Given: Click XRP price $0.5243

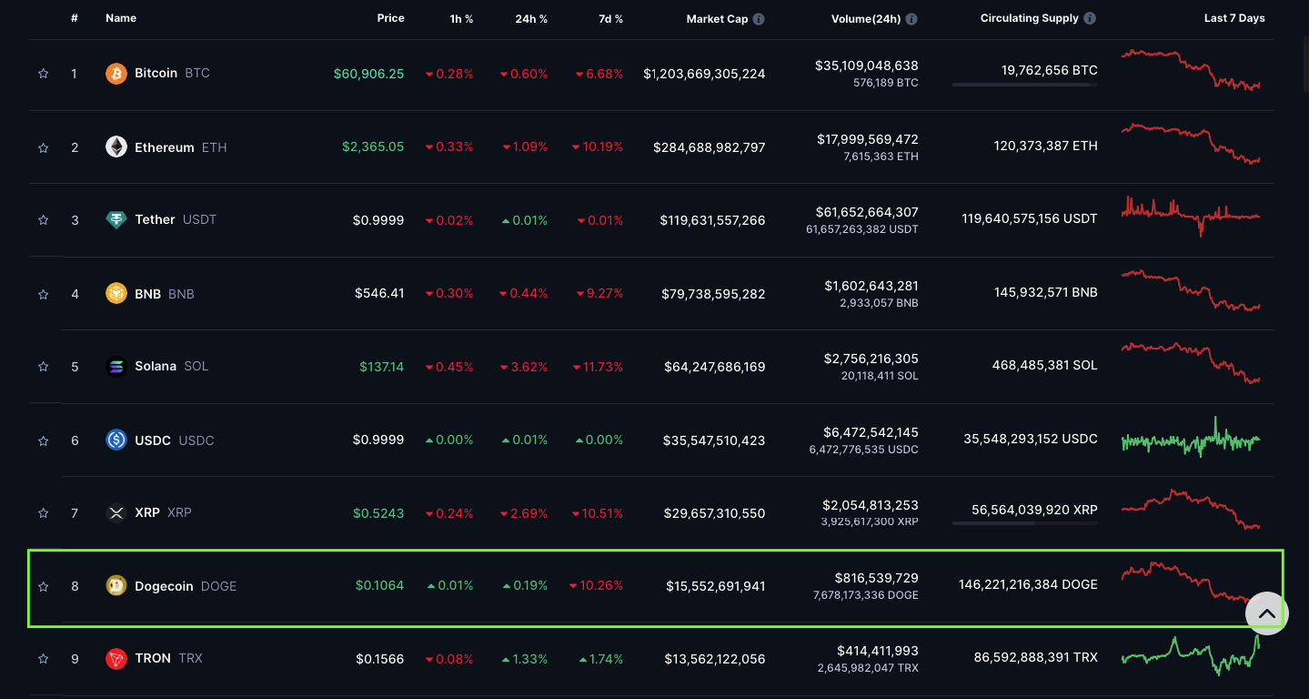Looking at the screenshot, I should pos(378,512).
